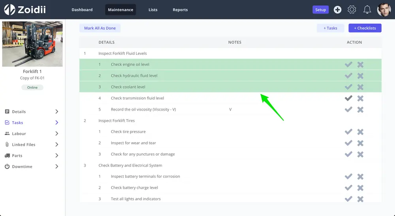Viewport: 395px width, 216px height.
Task: Click the forklift photo thumbnail
Action: click(x=32, y=44)
